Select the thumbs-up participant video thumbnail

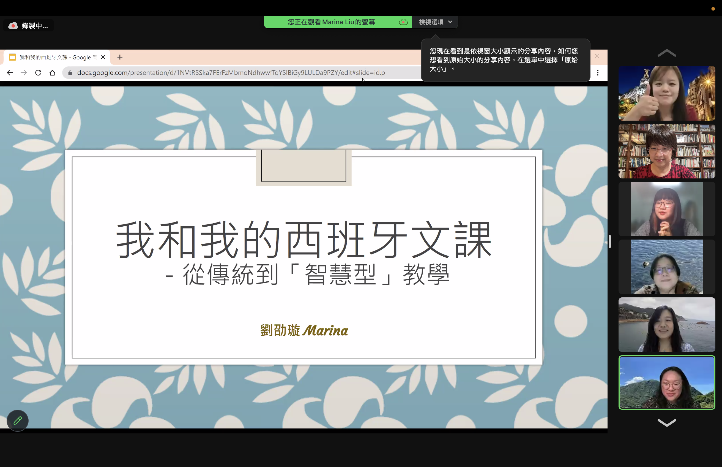(x=666, y=93)
